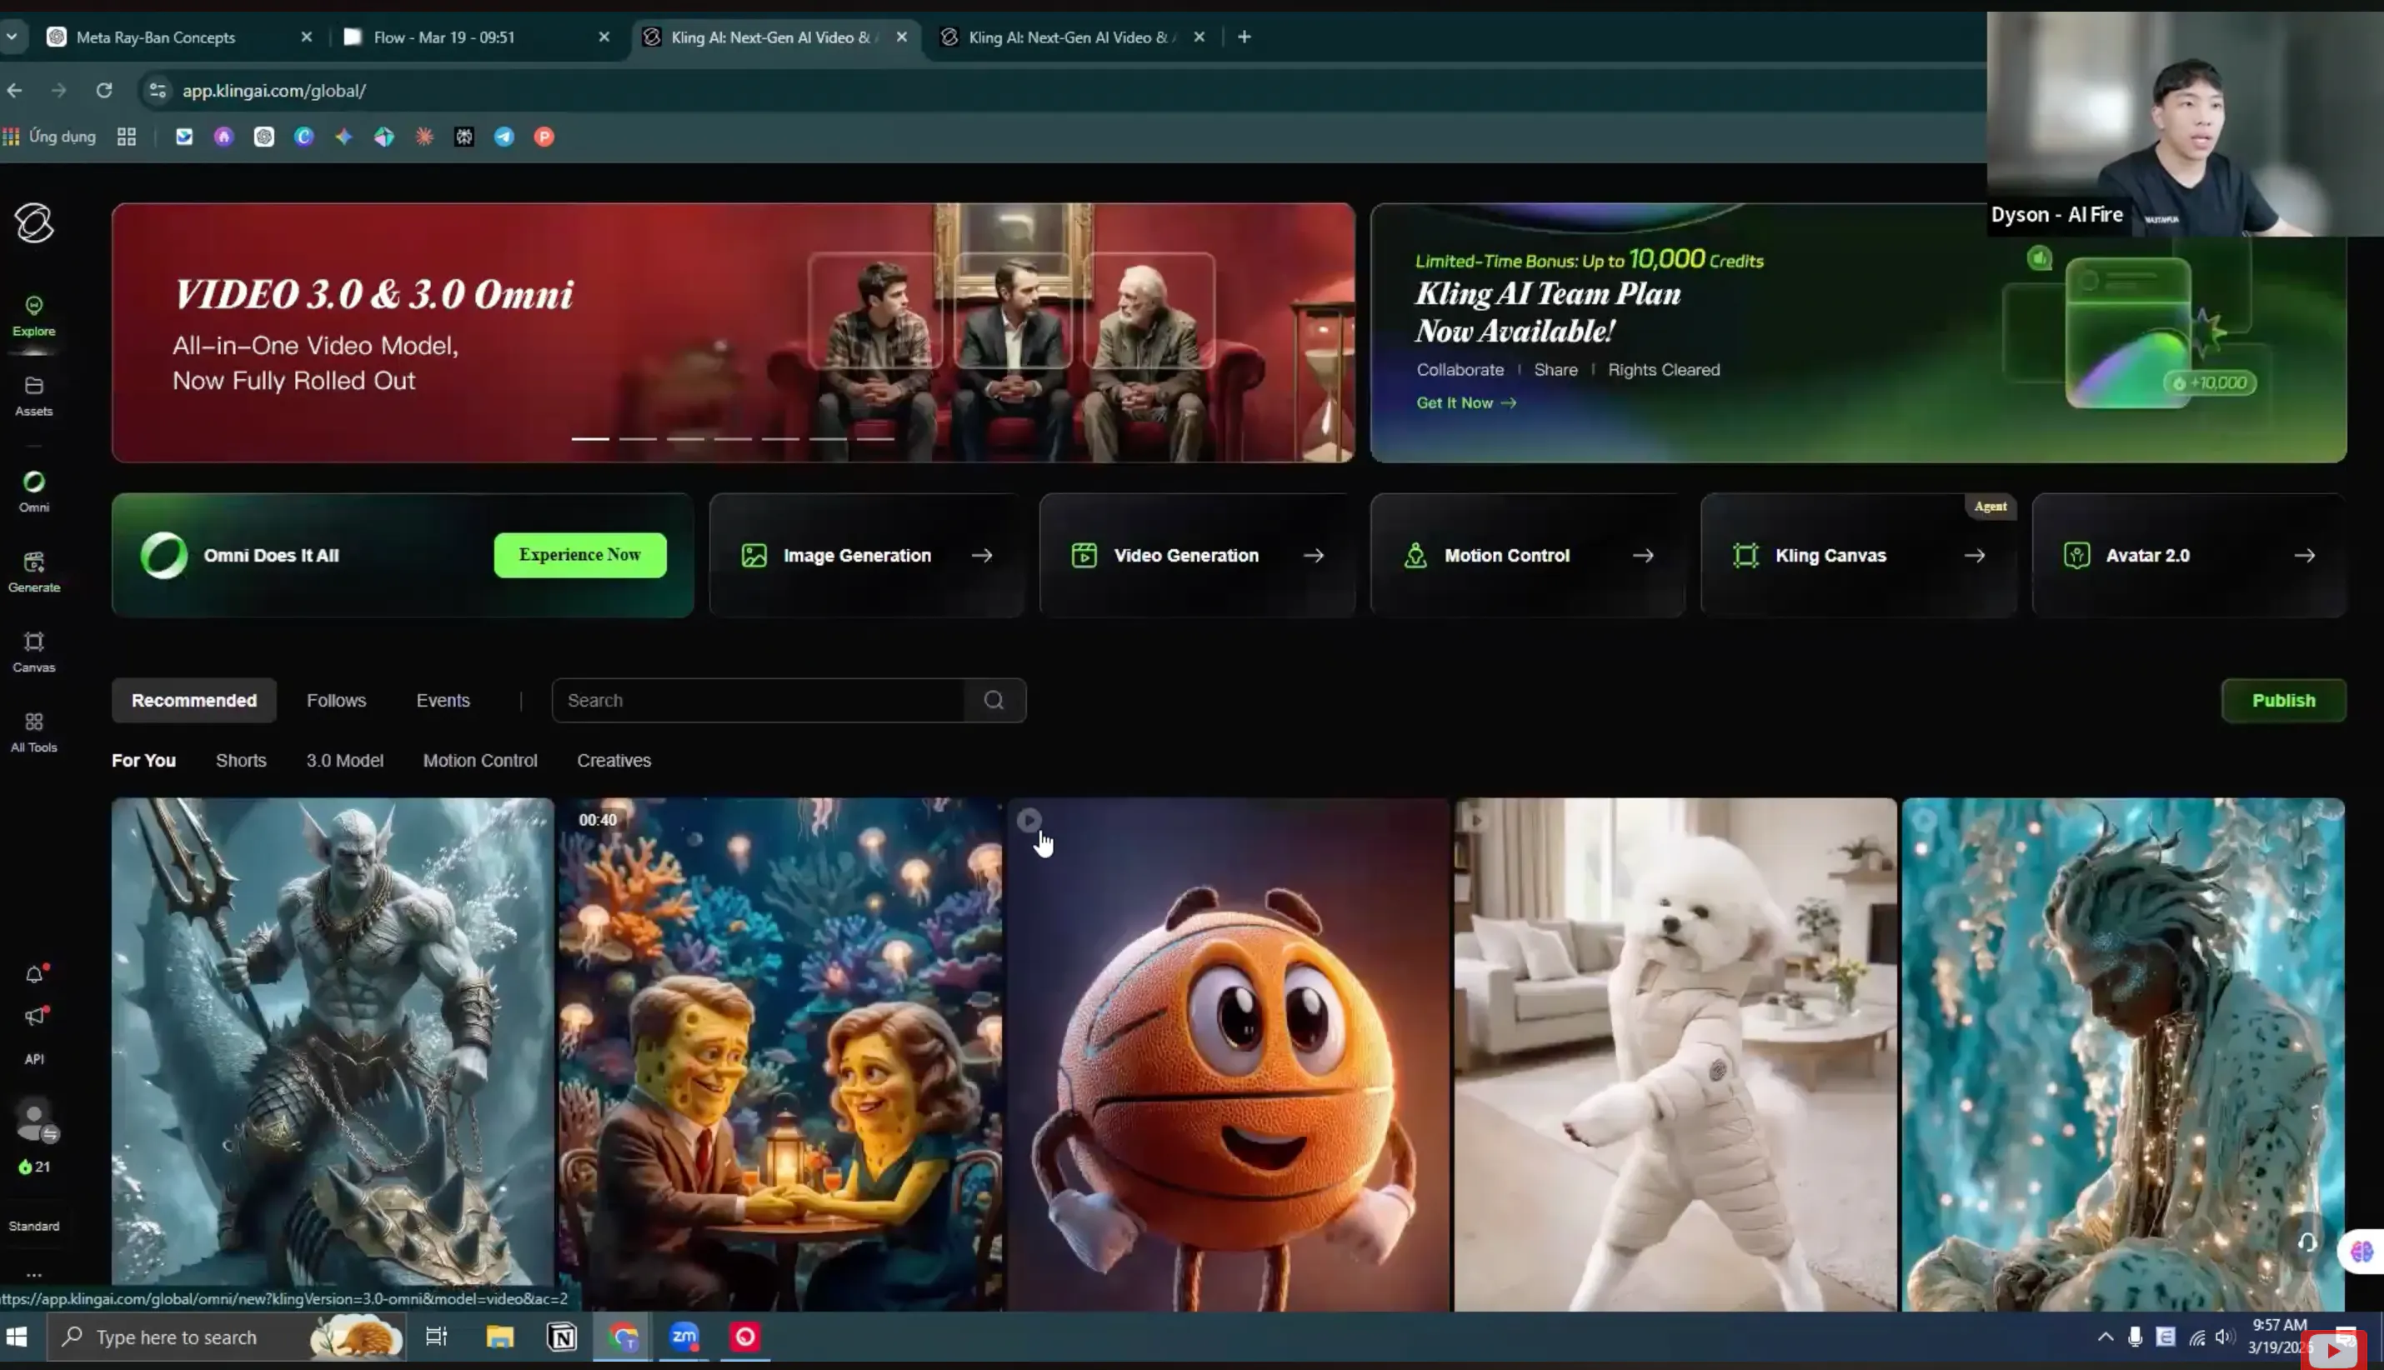Filter feed by 3.0 Model
The height and width of the screenshot is (1370, 2384).
344,760
